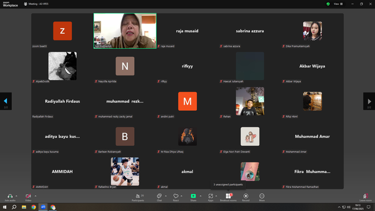
Task: Open Windows taskbar search
Action: (x=14, y=207)
